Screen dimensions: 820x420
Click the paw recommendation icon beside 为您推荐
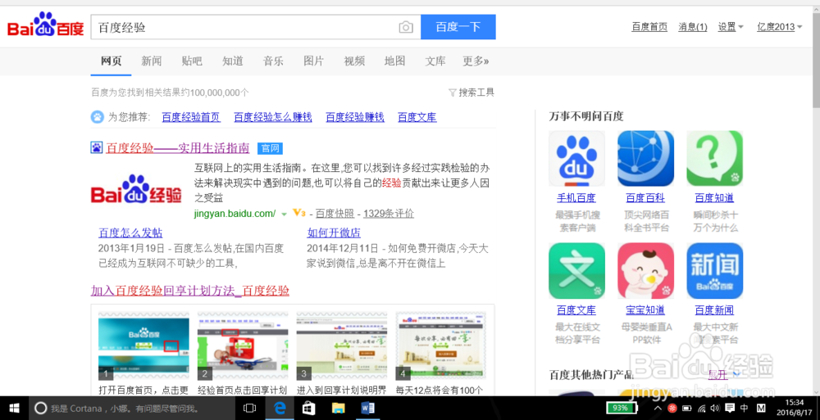click(x=98, y=117)
